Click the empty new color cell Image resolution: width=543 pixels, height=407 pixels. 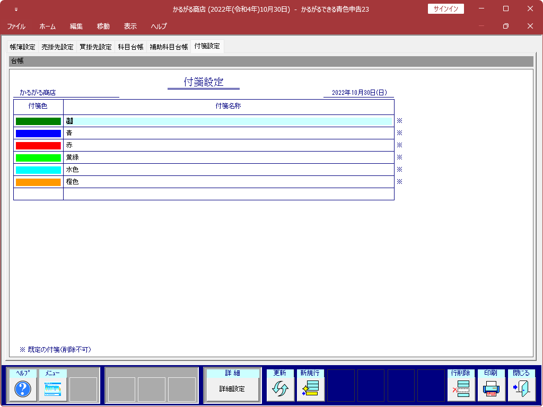[38, 194]
